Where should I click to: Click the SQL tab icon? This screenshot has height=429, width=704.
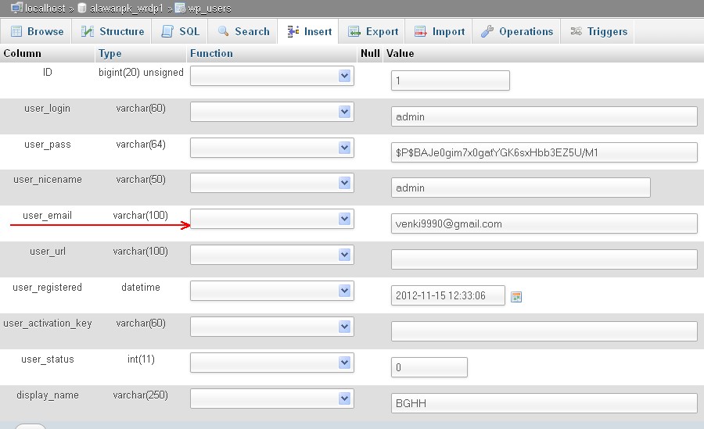click(x=167, y=31)
